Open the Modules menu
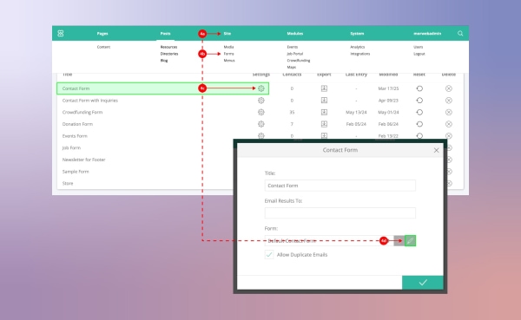521x320 pixels. coord(295,34)
